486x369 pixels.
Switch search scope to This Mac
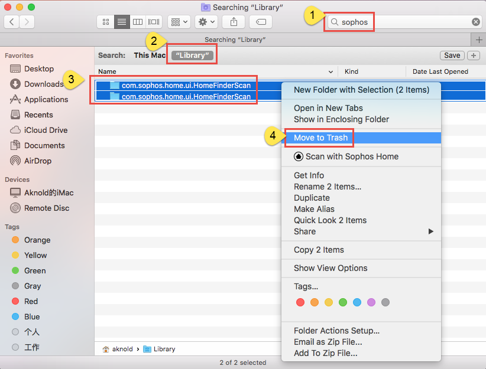pyautogui.click(x=149, y=55)
